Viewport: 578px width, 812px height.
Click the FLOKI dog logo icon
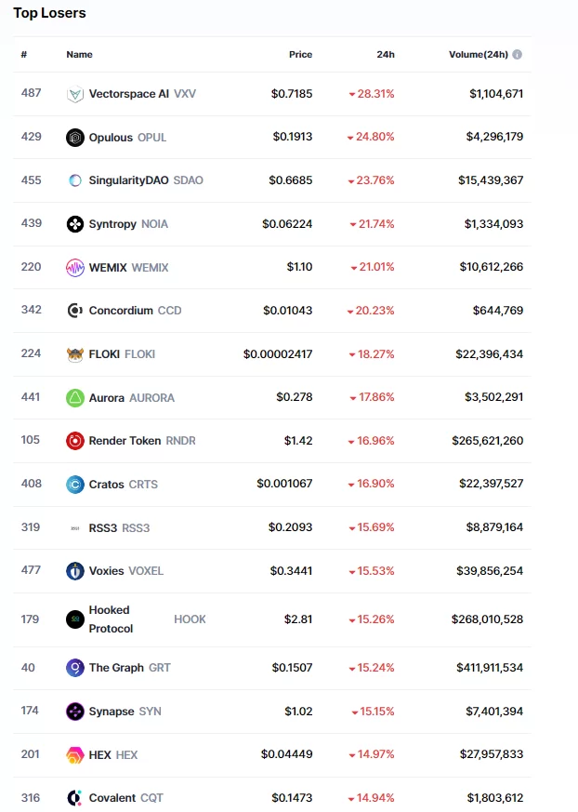point(75,354)
